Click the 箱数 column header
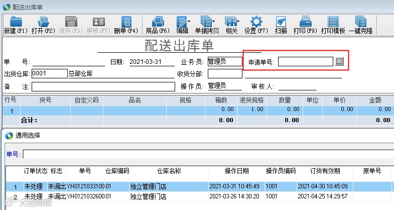The height and width of the screenshot is (210, 394). pos(221,100)
